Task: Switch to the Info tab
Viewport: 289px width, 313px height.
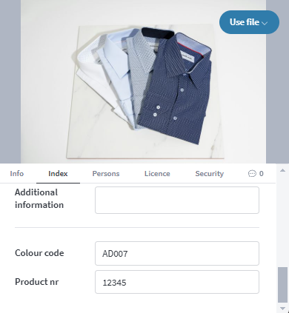Action: coord(17,174)
